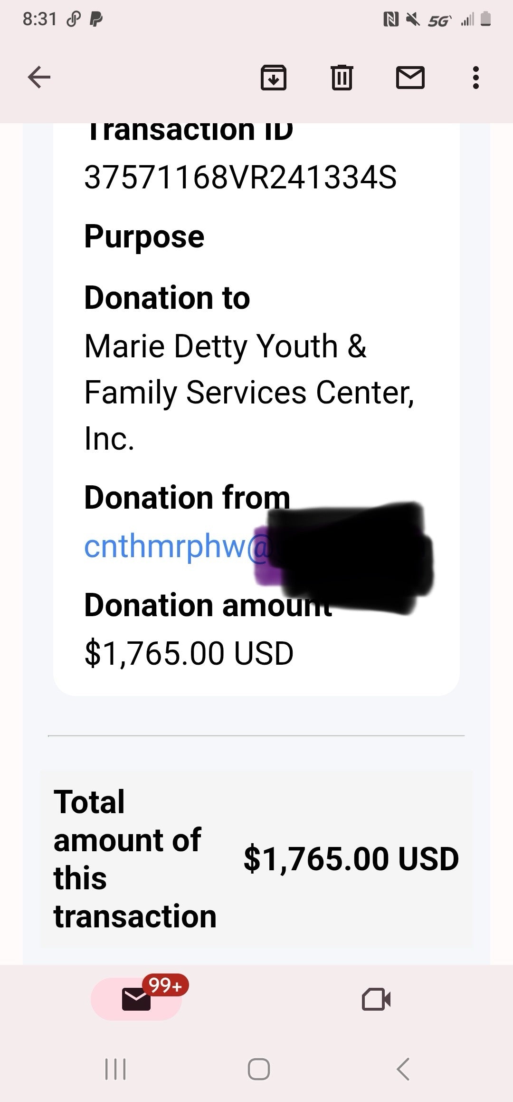Tap the 8:31 clock in status bar

39,20
